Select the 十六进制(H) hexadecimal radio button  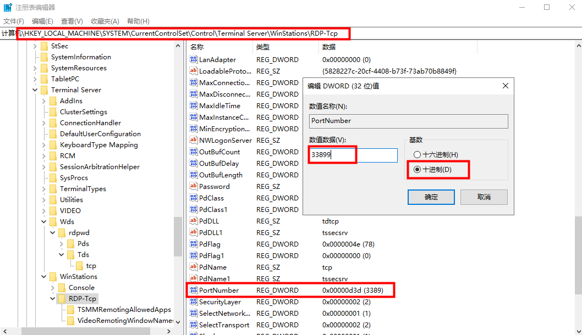click(418, 155)
